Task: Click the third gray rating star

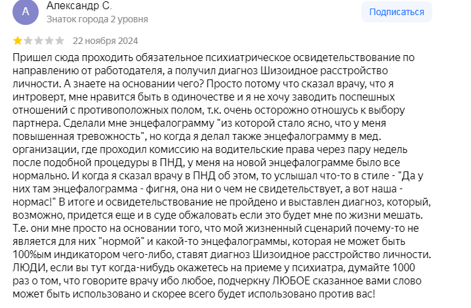Action: pos(39,41)
